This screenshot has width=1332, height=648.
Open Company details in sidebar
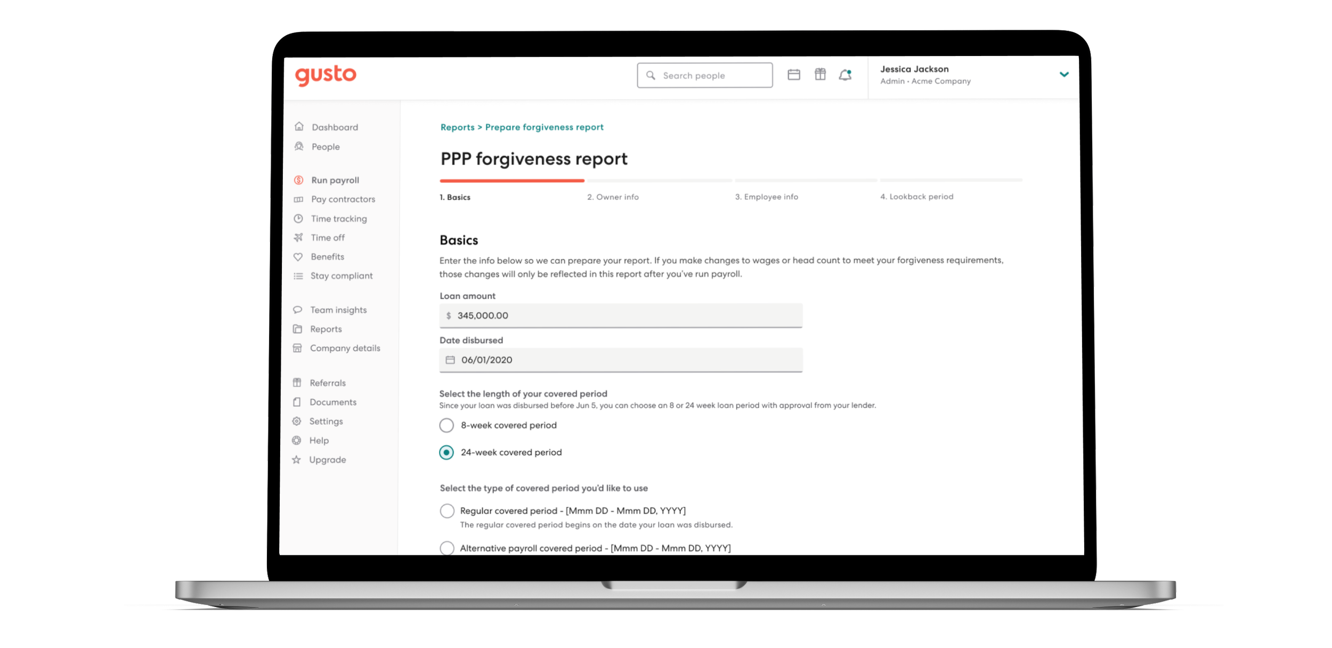(345, 348)
